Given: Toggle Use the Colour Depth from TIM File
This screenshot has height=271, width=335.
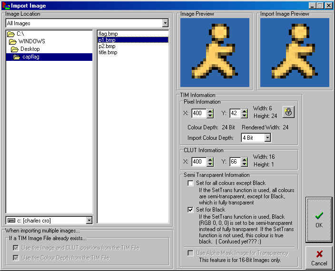Looking at the screenshot, I should coord(16,258).
